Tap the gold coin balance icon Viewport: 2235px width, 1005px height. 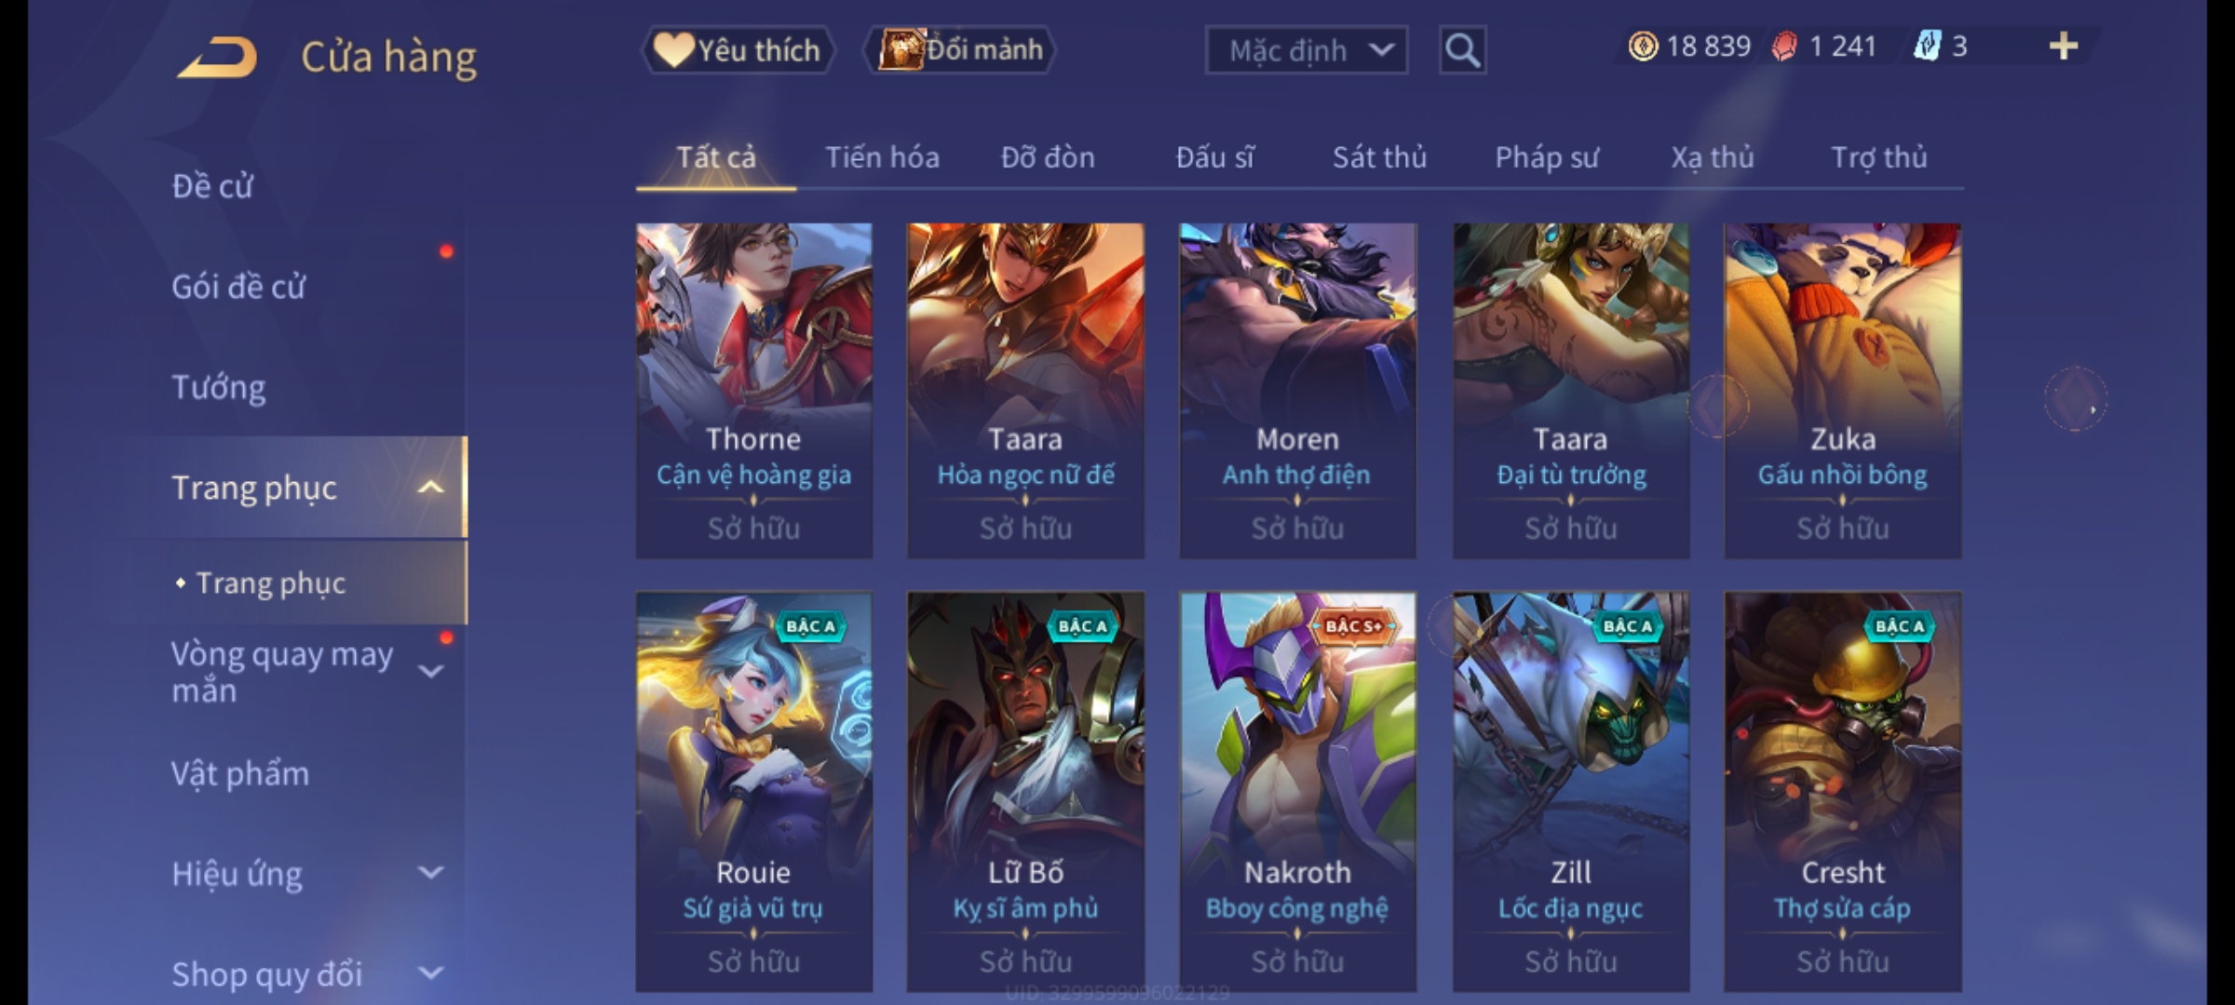1643,47
